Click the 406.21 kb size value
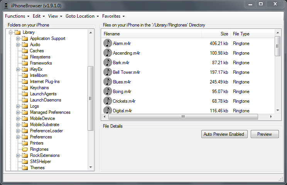 point(219,43)
